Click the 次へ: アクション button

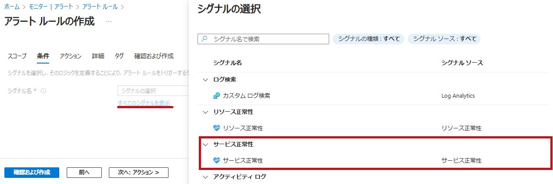click(x=139, y=173)
